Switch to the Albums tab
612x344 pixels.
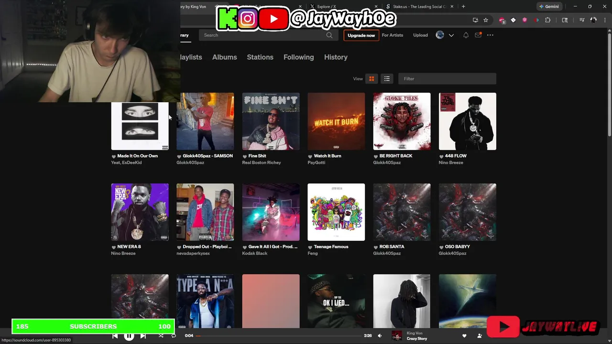[224, 57]
